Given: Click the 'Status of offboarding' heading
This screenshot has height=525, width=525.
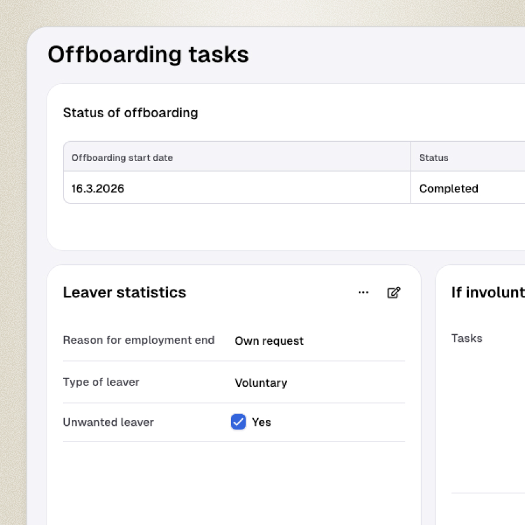Looking at the screenshot, I should (130, 113).
